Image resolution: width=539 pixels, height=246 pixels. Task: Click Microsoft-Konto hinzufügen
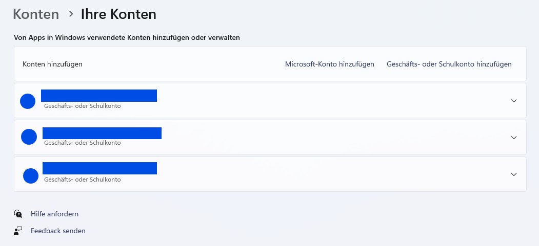click(330, 64)
